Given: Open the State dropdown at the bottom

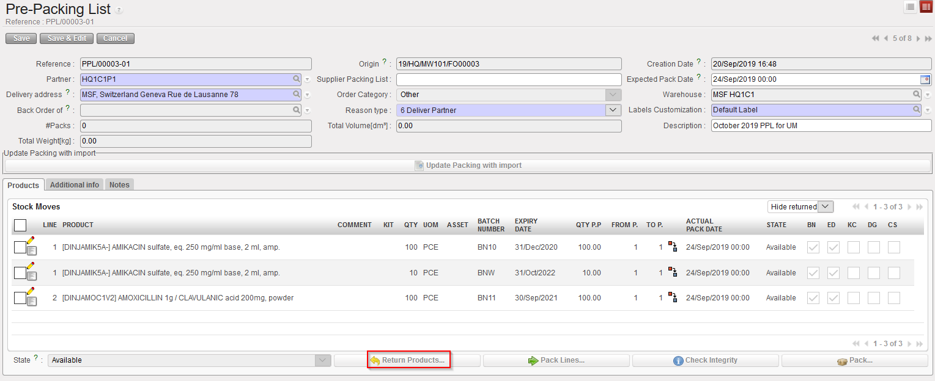Looking at the screenshot, I should point(323,360).
